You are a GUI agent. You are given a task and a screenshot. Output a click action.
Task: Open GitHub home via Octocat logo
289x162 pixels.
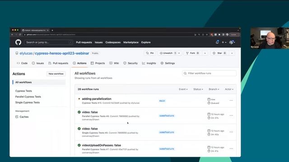pyautogui.click(x=18, y=42)
